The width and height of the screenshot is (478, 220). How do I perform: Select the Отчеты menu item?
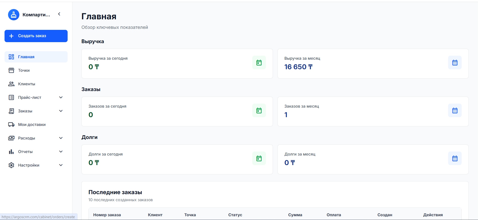point(36,152)
